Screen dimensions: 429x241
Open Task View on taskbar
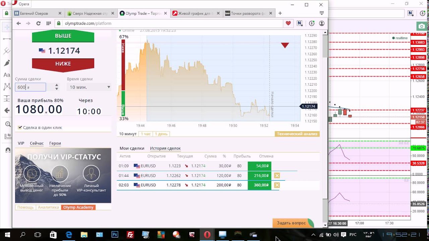pos(38,235)
